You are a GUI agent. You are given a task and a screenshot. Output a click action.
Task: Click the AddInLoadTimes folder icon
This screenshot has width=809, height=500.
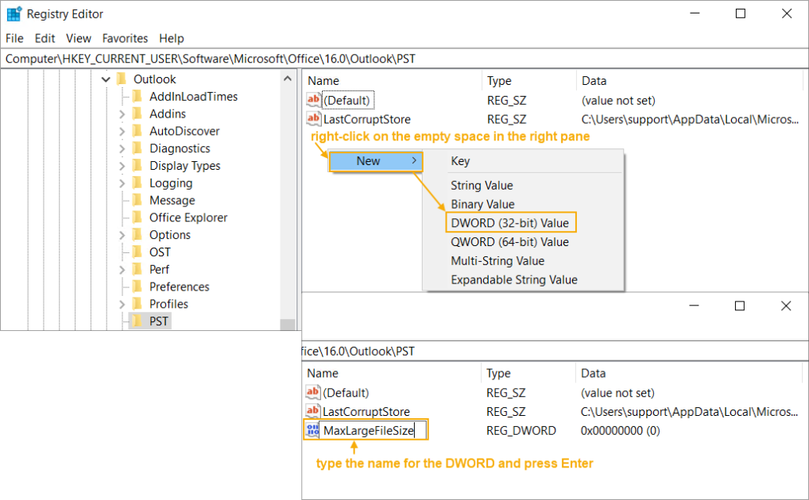pos(137,96)
